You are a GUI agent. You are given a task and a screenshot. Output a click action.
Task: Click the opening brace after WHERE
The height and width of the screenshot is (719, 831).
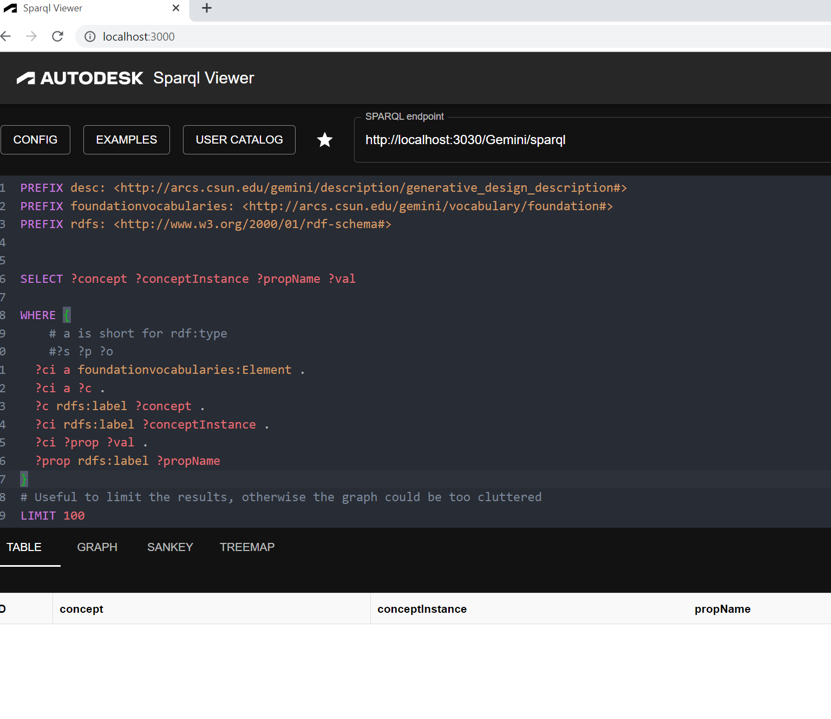[x=67, y=315]
